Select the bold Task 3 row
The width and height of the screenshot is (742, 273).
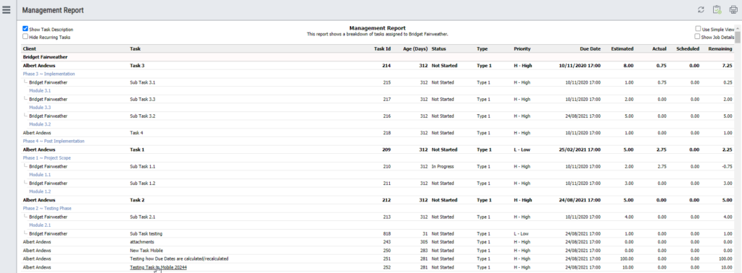(378, 66)
